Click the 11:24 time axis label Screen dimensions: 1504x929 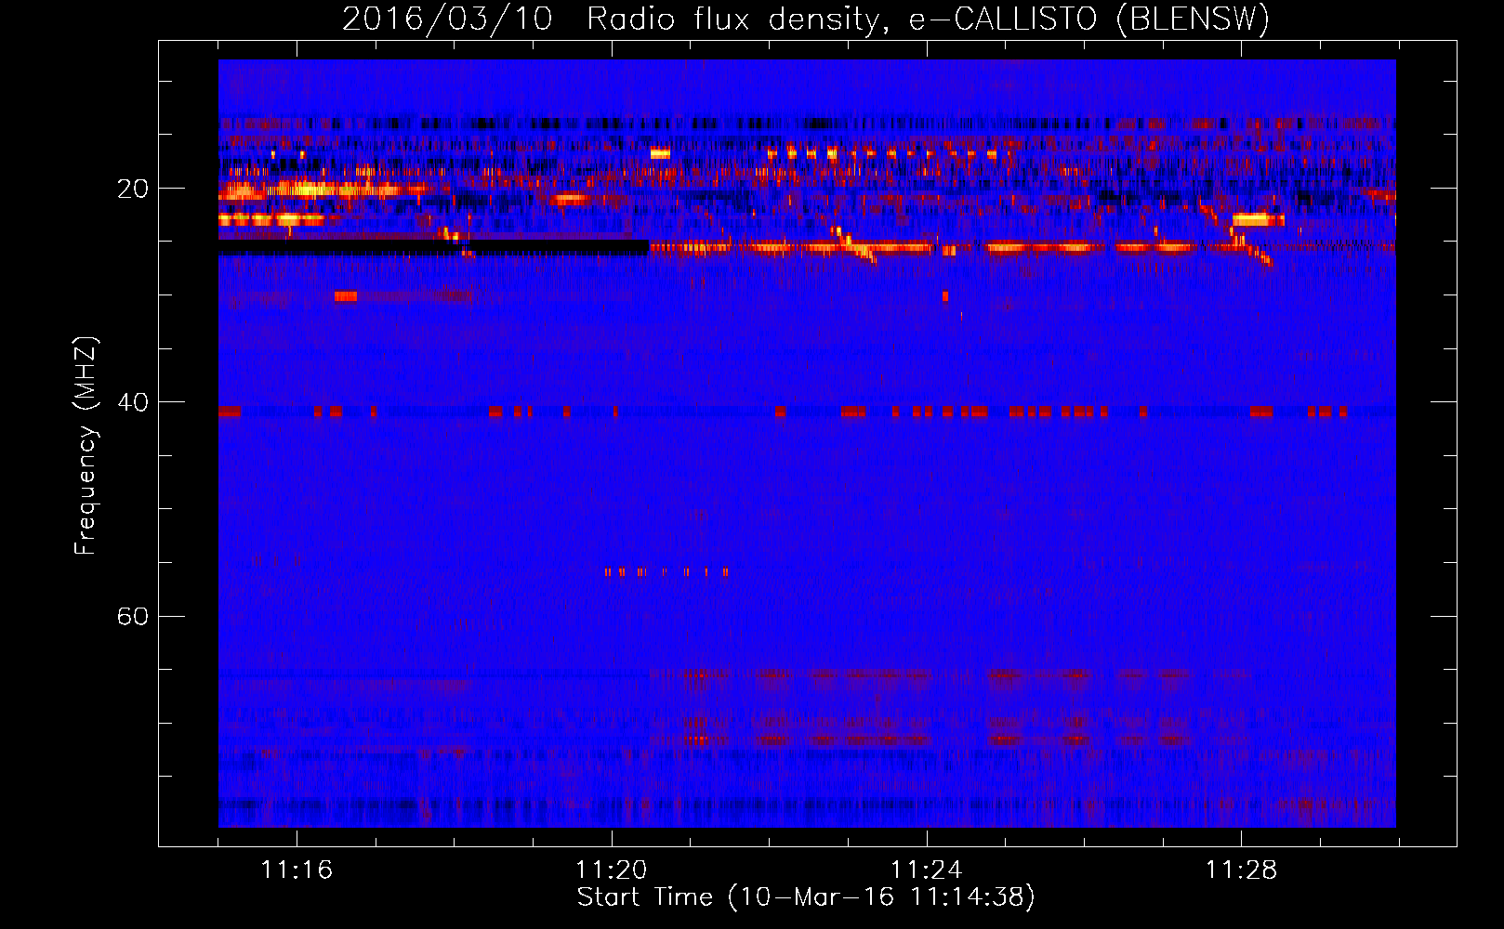pos(927,870)
